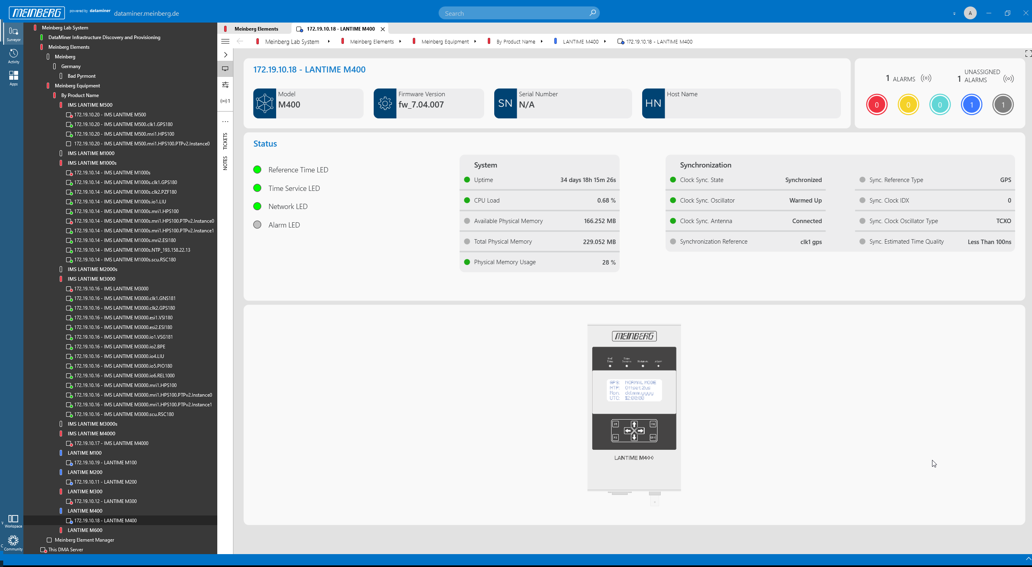
Task: Click the red critical alarm circle
Action: coord(876,105)
